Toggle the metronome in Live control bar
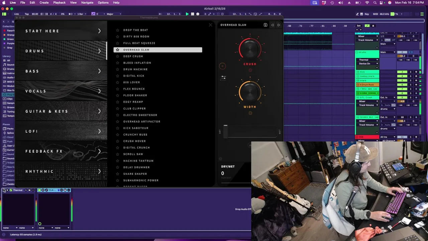 pos(71,14)
